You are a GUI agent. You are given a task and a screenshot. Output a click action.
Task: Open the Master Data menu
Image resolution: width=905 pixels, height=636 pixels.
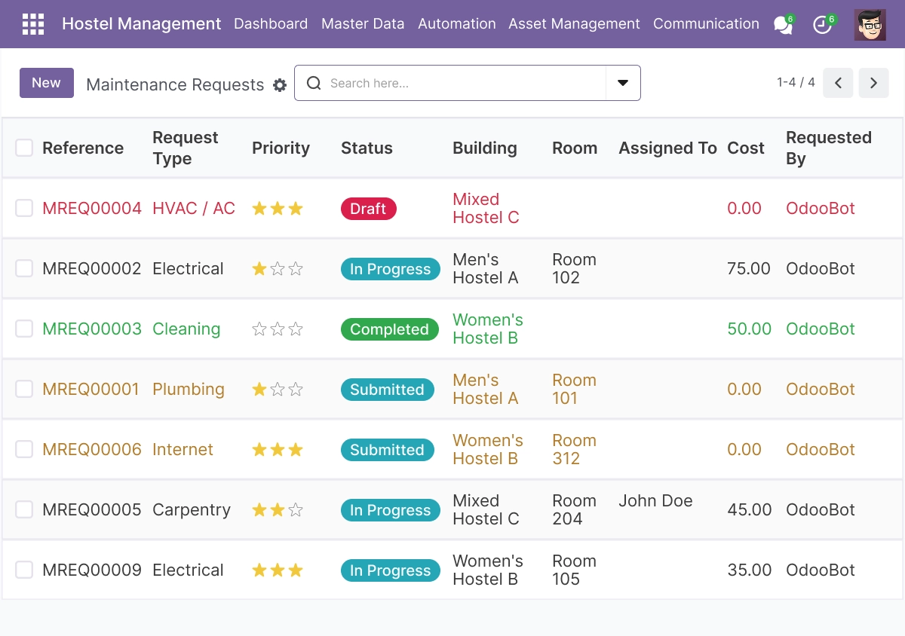point(363,24)
